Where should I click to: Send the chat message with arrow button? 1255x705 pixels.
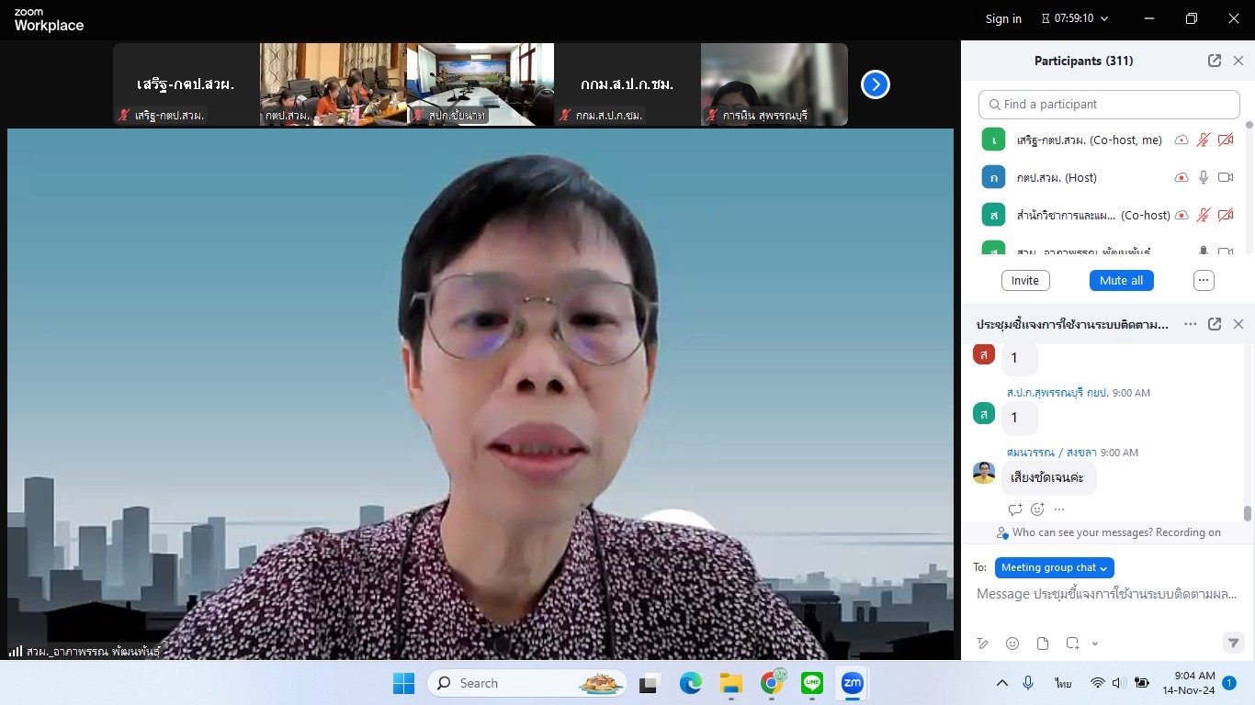1234,643
